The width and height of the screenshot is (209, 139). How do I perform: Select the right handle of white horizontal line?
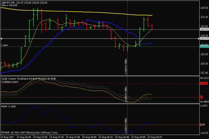click(199, 39)
